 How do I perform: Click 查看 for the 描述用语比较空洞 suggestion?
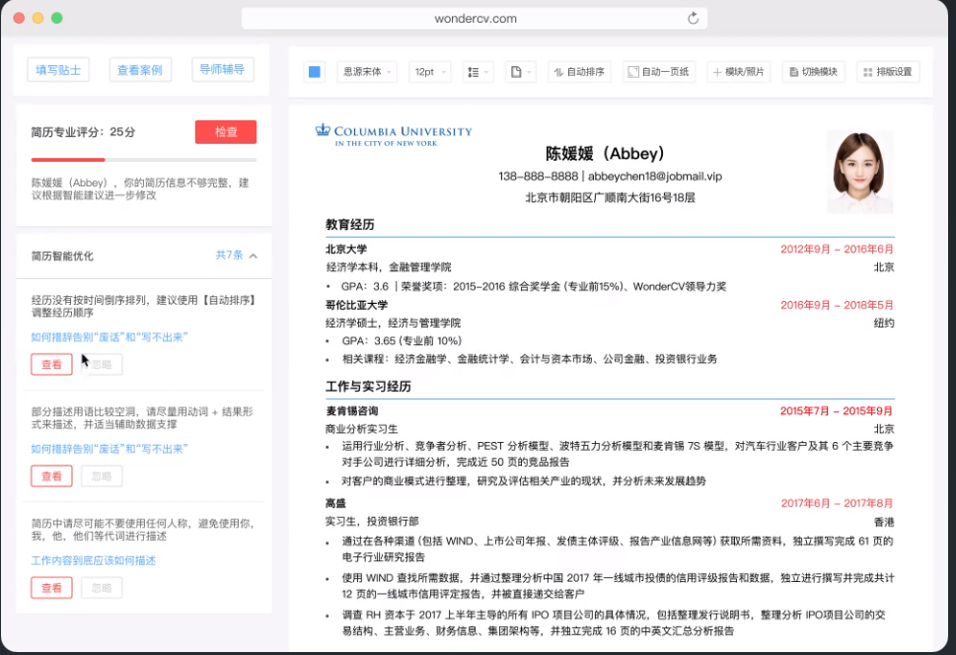pos(52,476)
